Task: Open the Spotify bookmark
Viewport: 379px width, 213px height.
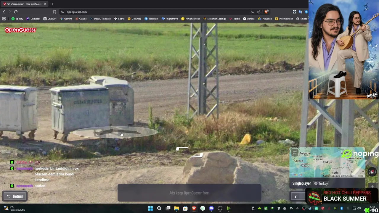Action: point(17,19)
